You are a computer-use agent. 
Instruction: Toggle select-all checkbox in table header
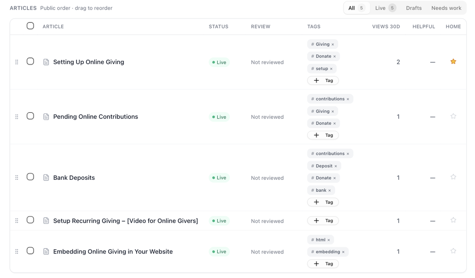coord(30,26)
